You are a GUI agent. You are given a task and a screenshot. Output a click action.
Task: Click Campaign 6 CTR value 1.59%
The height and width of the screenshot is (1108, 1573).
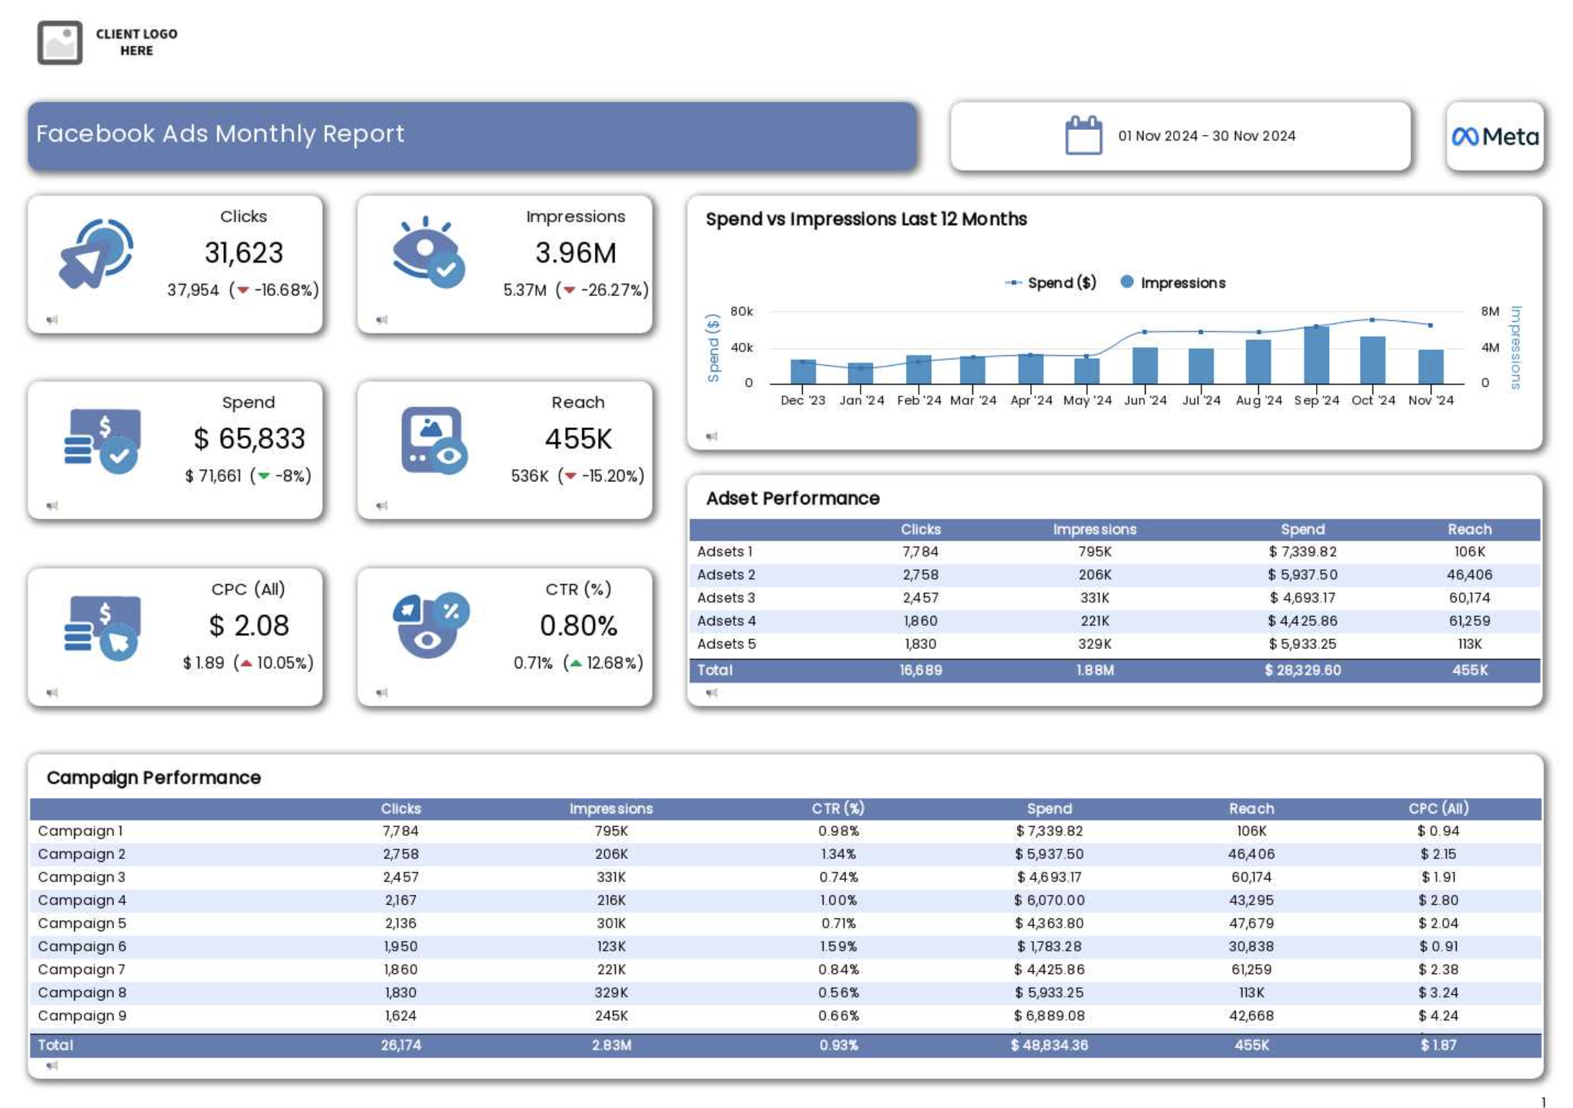(x=837, y=946)
